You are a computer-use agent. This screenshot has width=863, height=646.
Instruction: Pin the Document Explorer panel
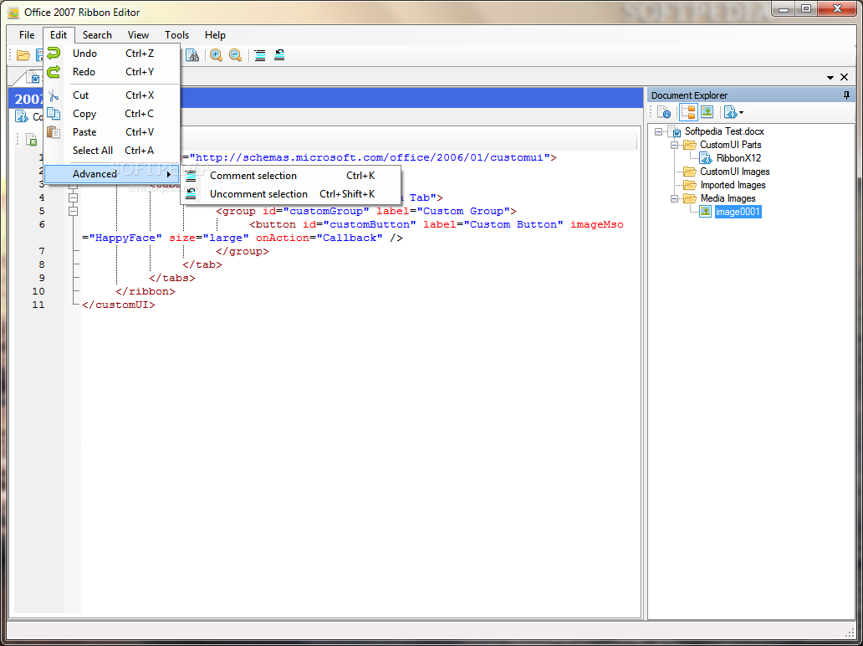(846, 95)
